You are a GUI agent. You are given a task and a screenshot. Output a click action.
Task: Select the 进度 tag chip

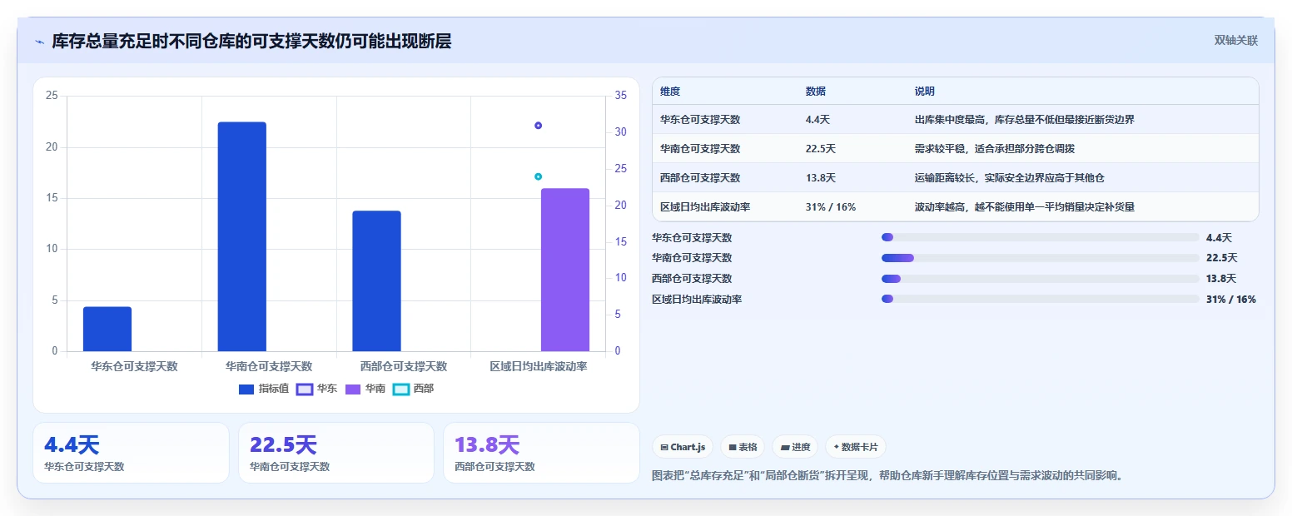pos(795,447)
